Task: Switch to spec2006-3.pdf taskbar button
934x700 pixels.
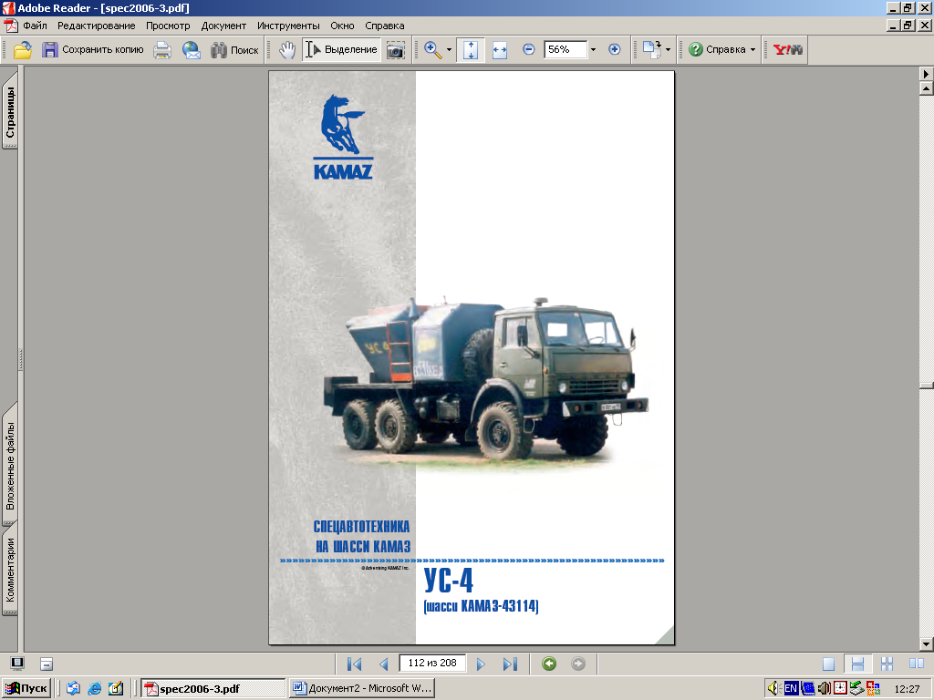Action: click(x=213, y=689)
